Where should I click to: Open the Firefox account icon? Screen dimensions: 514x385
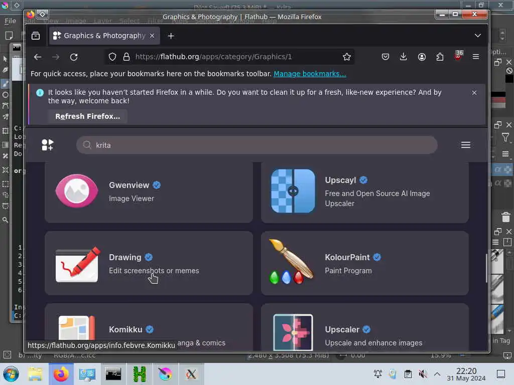pos(422,57)
